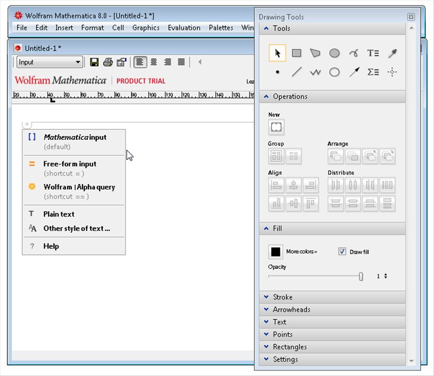Image resolution: width=434 pixels, height=376 pixels.
Task: Select the filled rectangle tool
Action: pos(297,53)
